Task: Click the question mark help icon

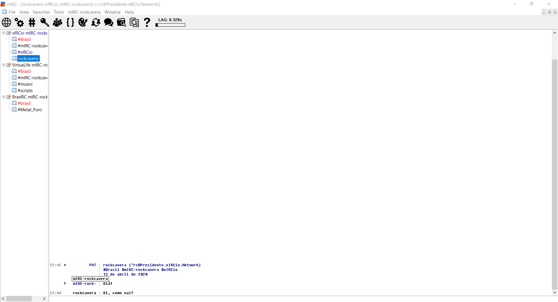Action: pyautogui.click(x=147, y=22)
